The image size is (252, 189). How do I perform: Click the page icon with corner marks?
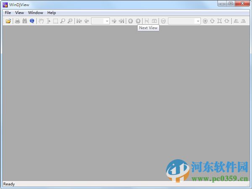pos(220,21)
